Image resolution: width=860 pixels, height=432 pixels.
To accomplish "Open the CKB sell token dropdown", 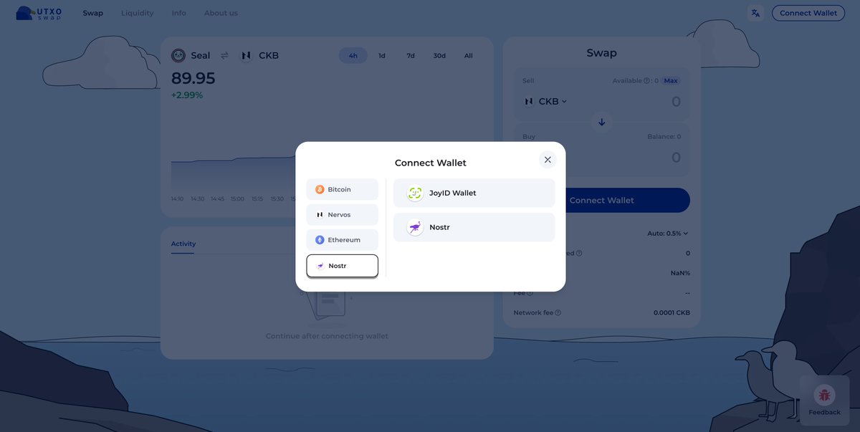I will [x=545, y=102].
